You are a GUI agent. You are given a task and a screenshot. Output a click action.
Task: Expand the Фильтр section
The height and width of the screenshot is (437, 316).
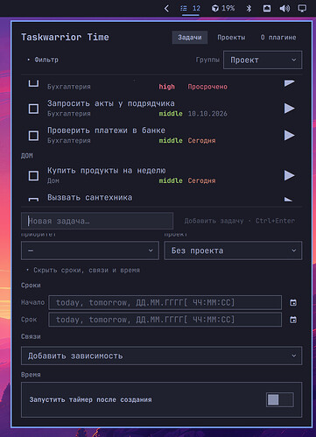click(x=43, y=60)
